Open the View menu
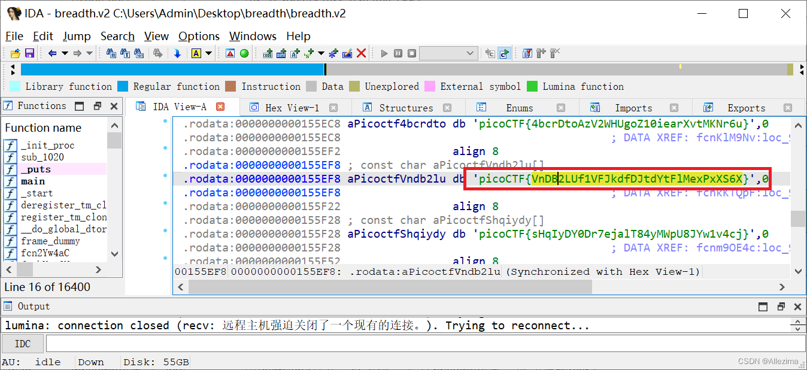The image size is (807, 370). click(157, 36)
